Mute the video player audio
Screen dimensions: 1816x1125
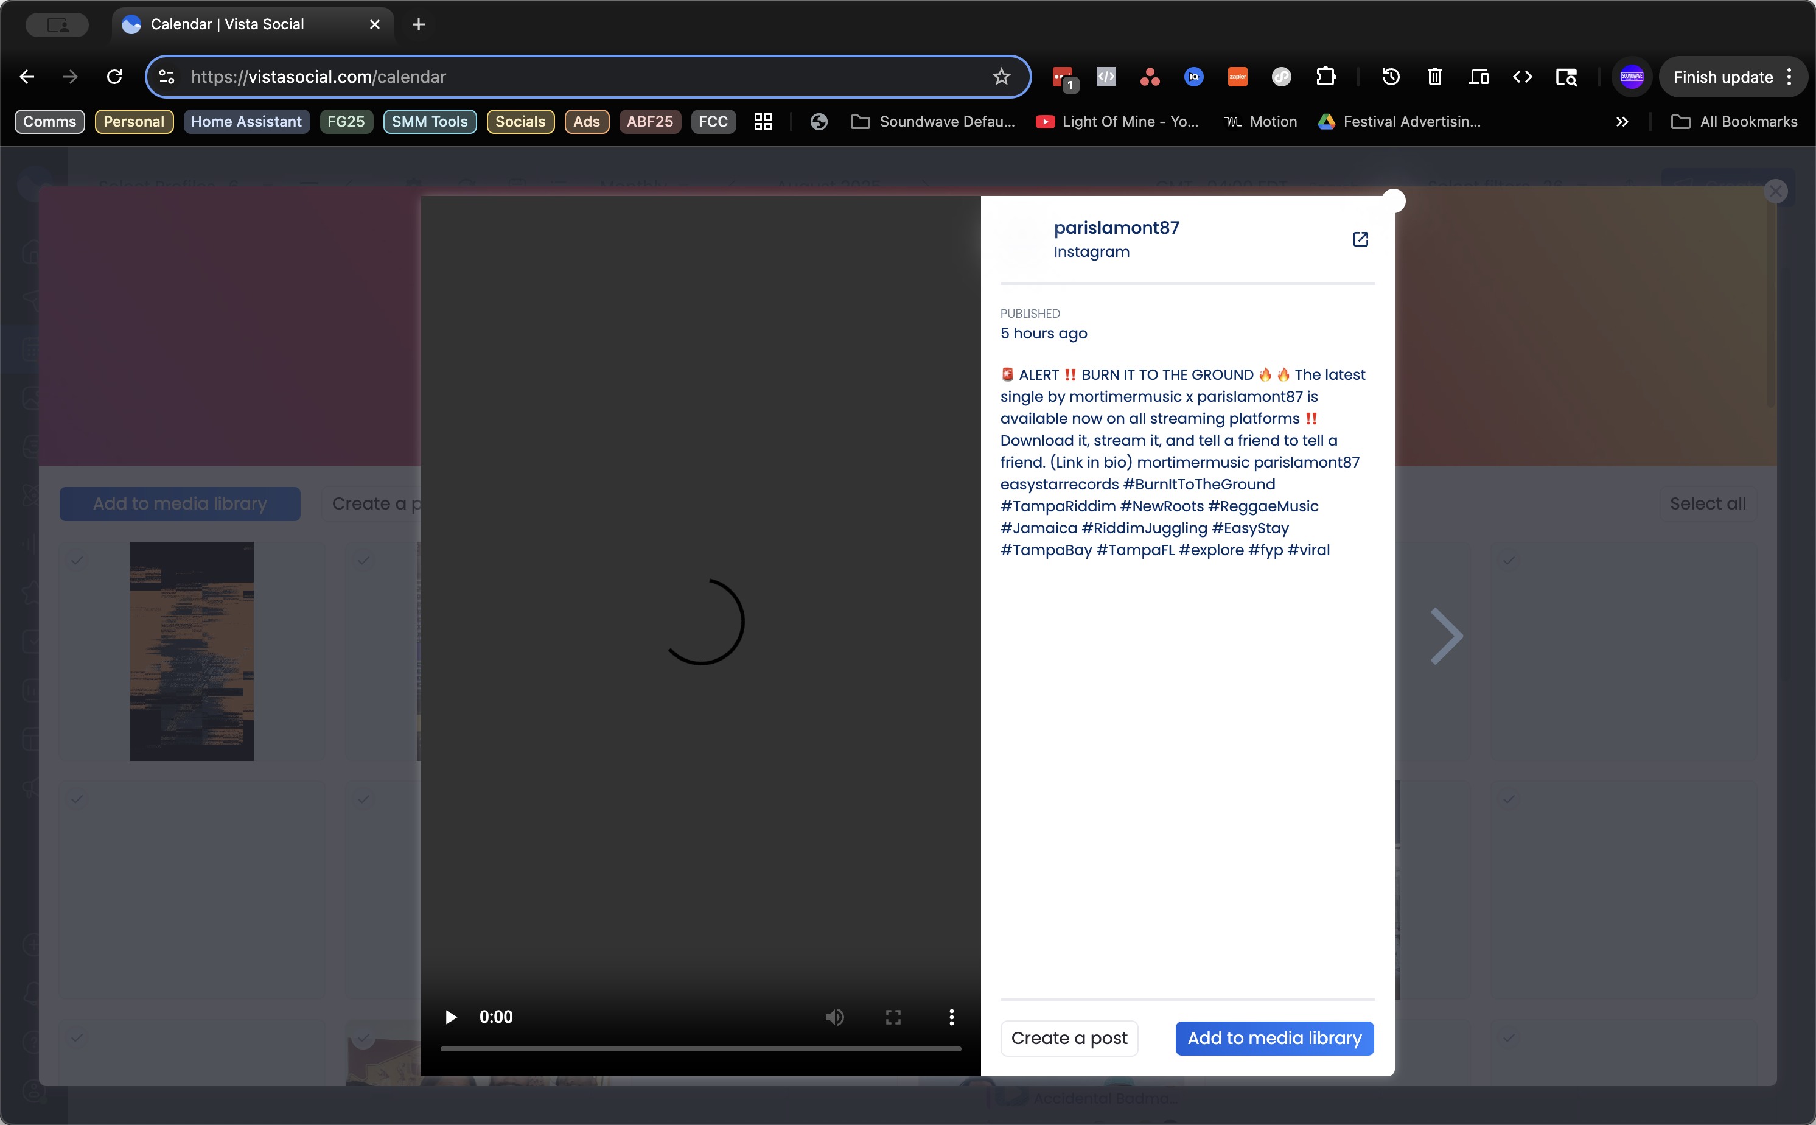coord(834,1017)
